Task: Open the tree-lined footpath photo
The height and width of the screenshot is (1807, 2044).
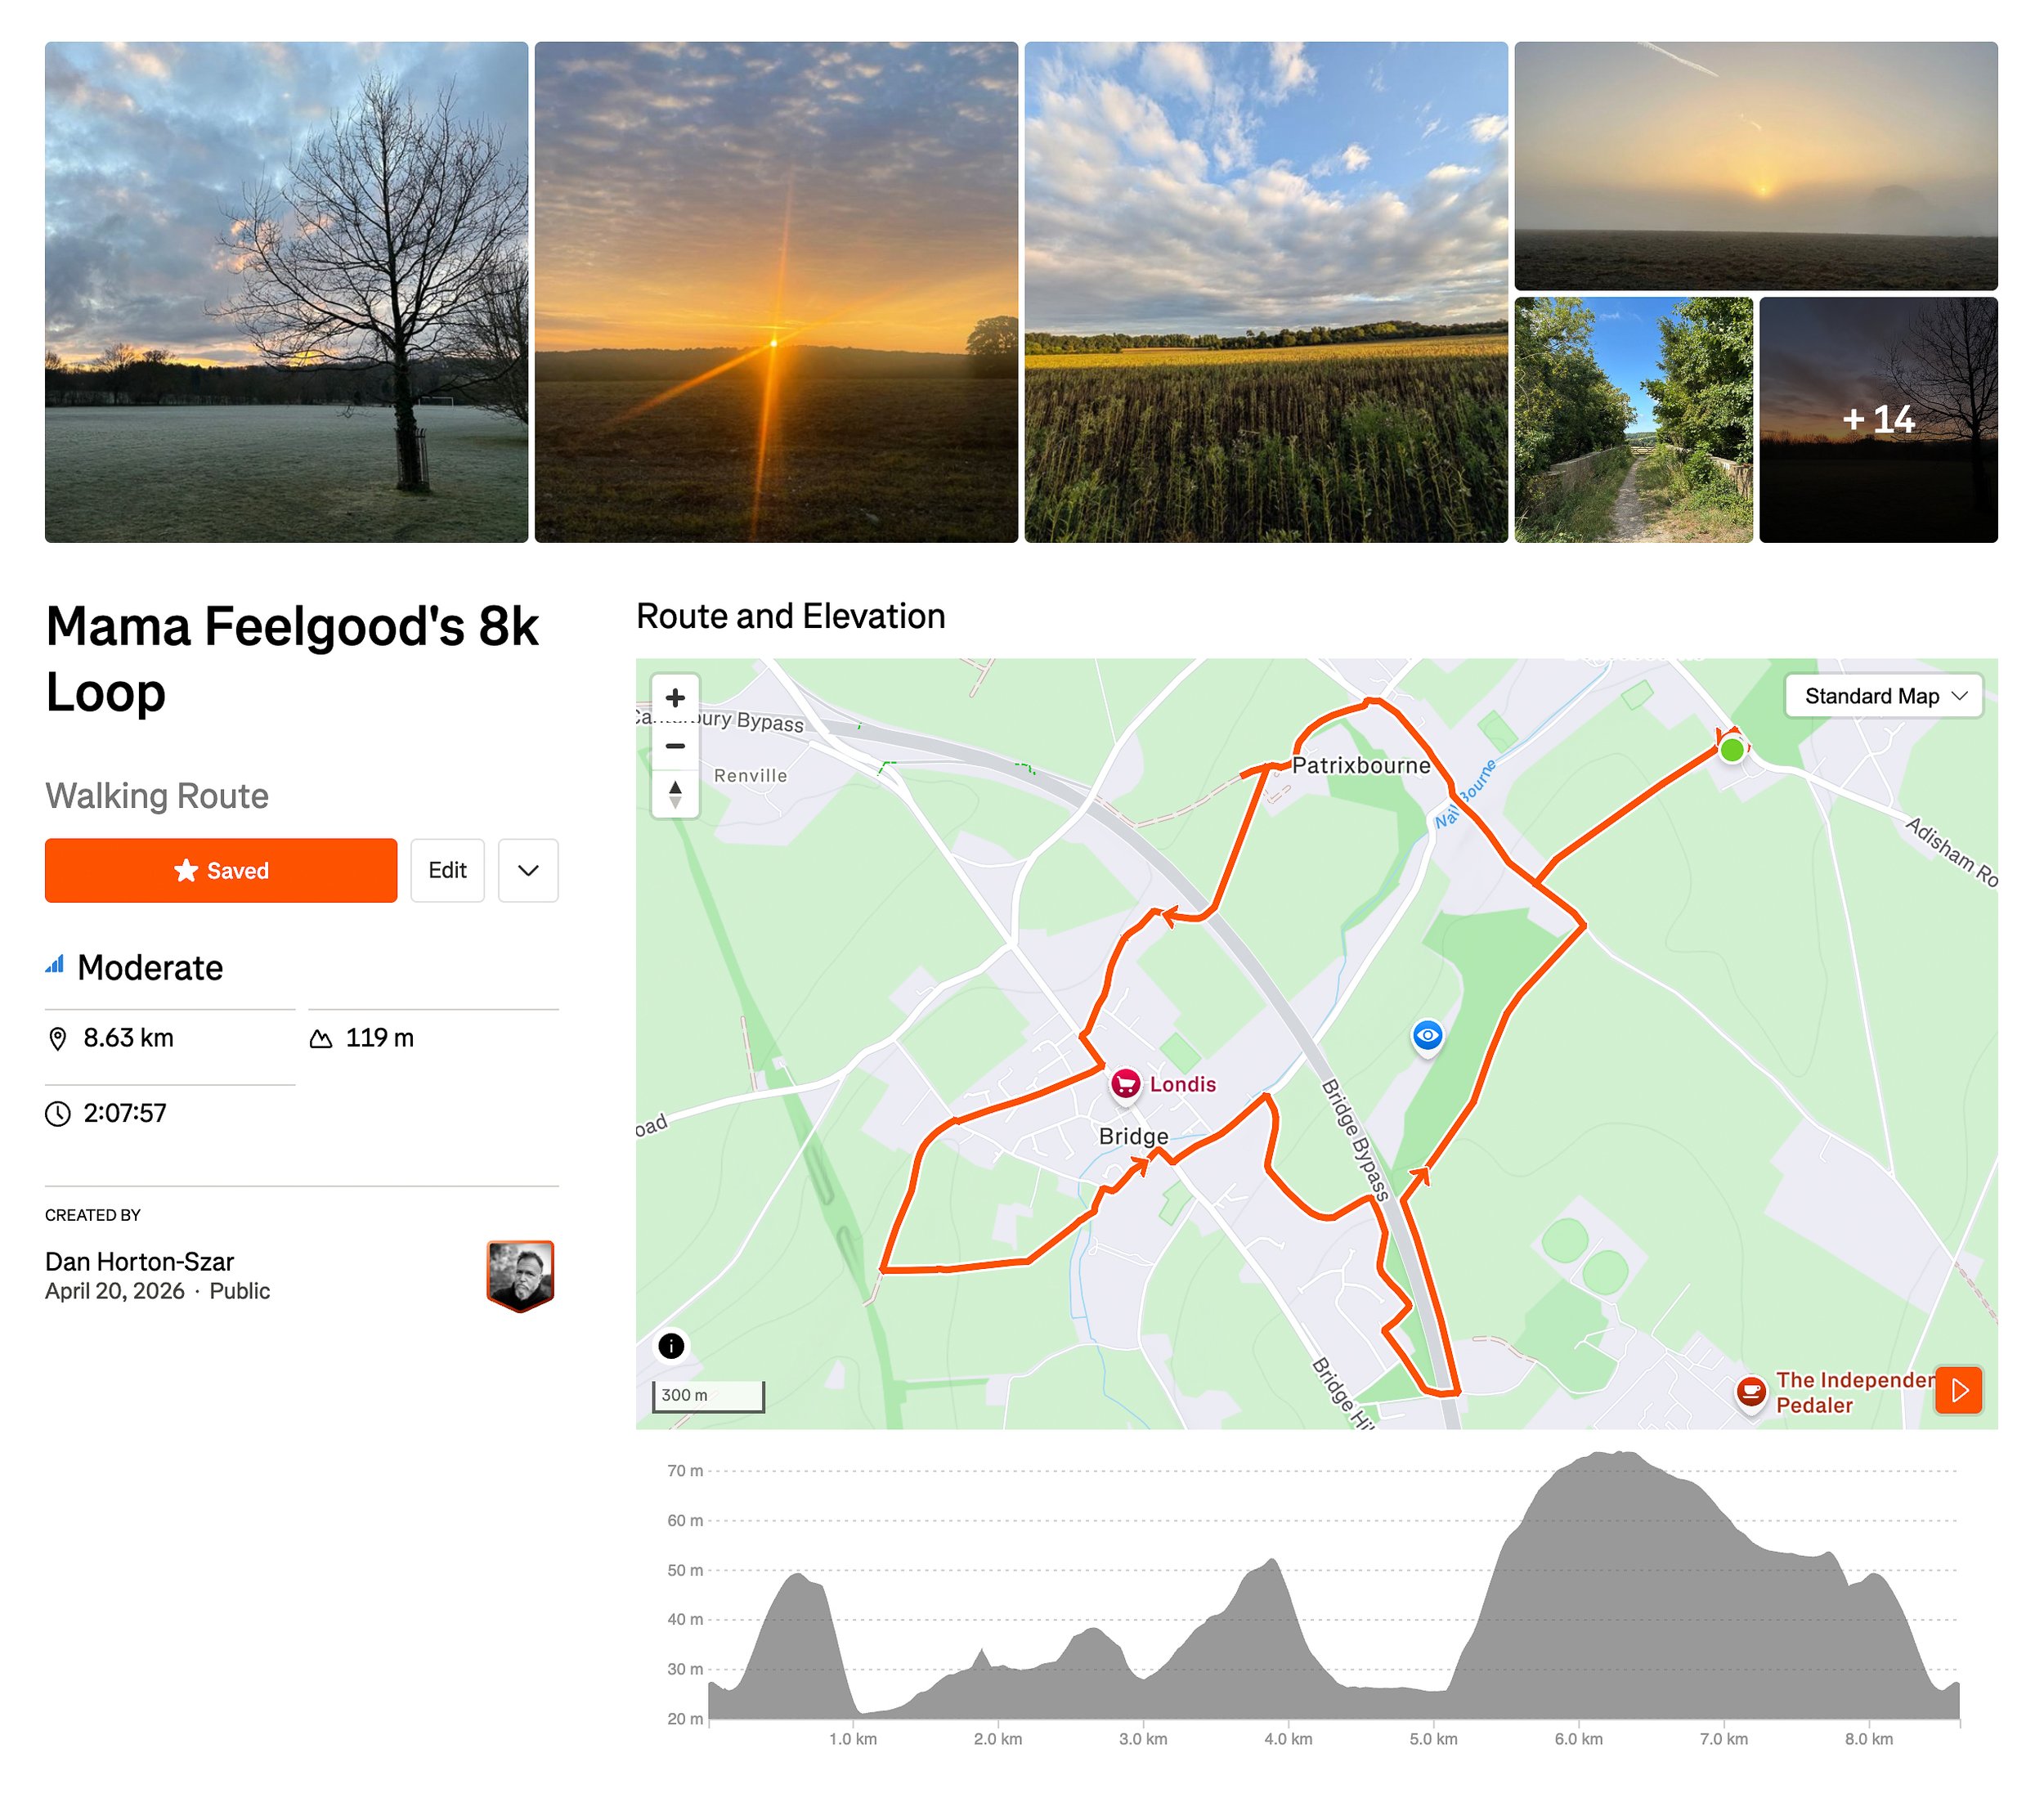Action: [x=1633, y=420]
